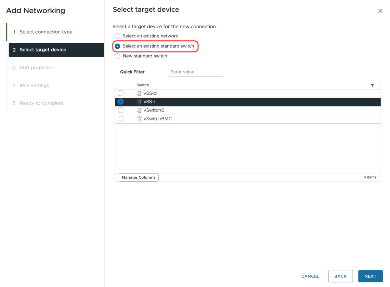Close the Add Networking dialog
The image size is (390, 287).
(x=380, y=11)
